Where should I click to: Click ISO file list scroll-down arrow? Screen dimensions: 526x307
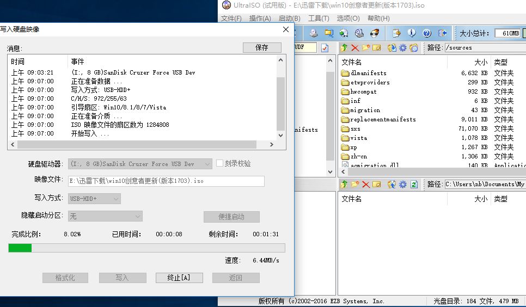click(330, 172)
